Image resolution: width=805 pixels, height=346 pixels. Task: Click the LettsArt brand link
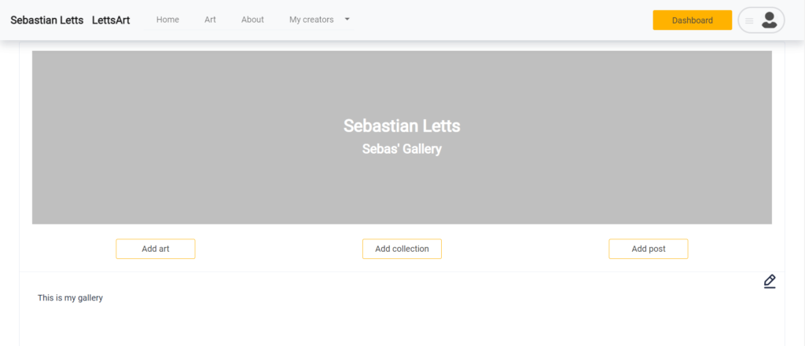[111, 20]
